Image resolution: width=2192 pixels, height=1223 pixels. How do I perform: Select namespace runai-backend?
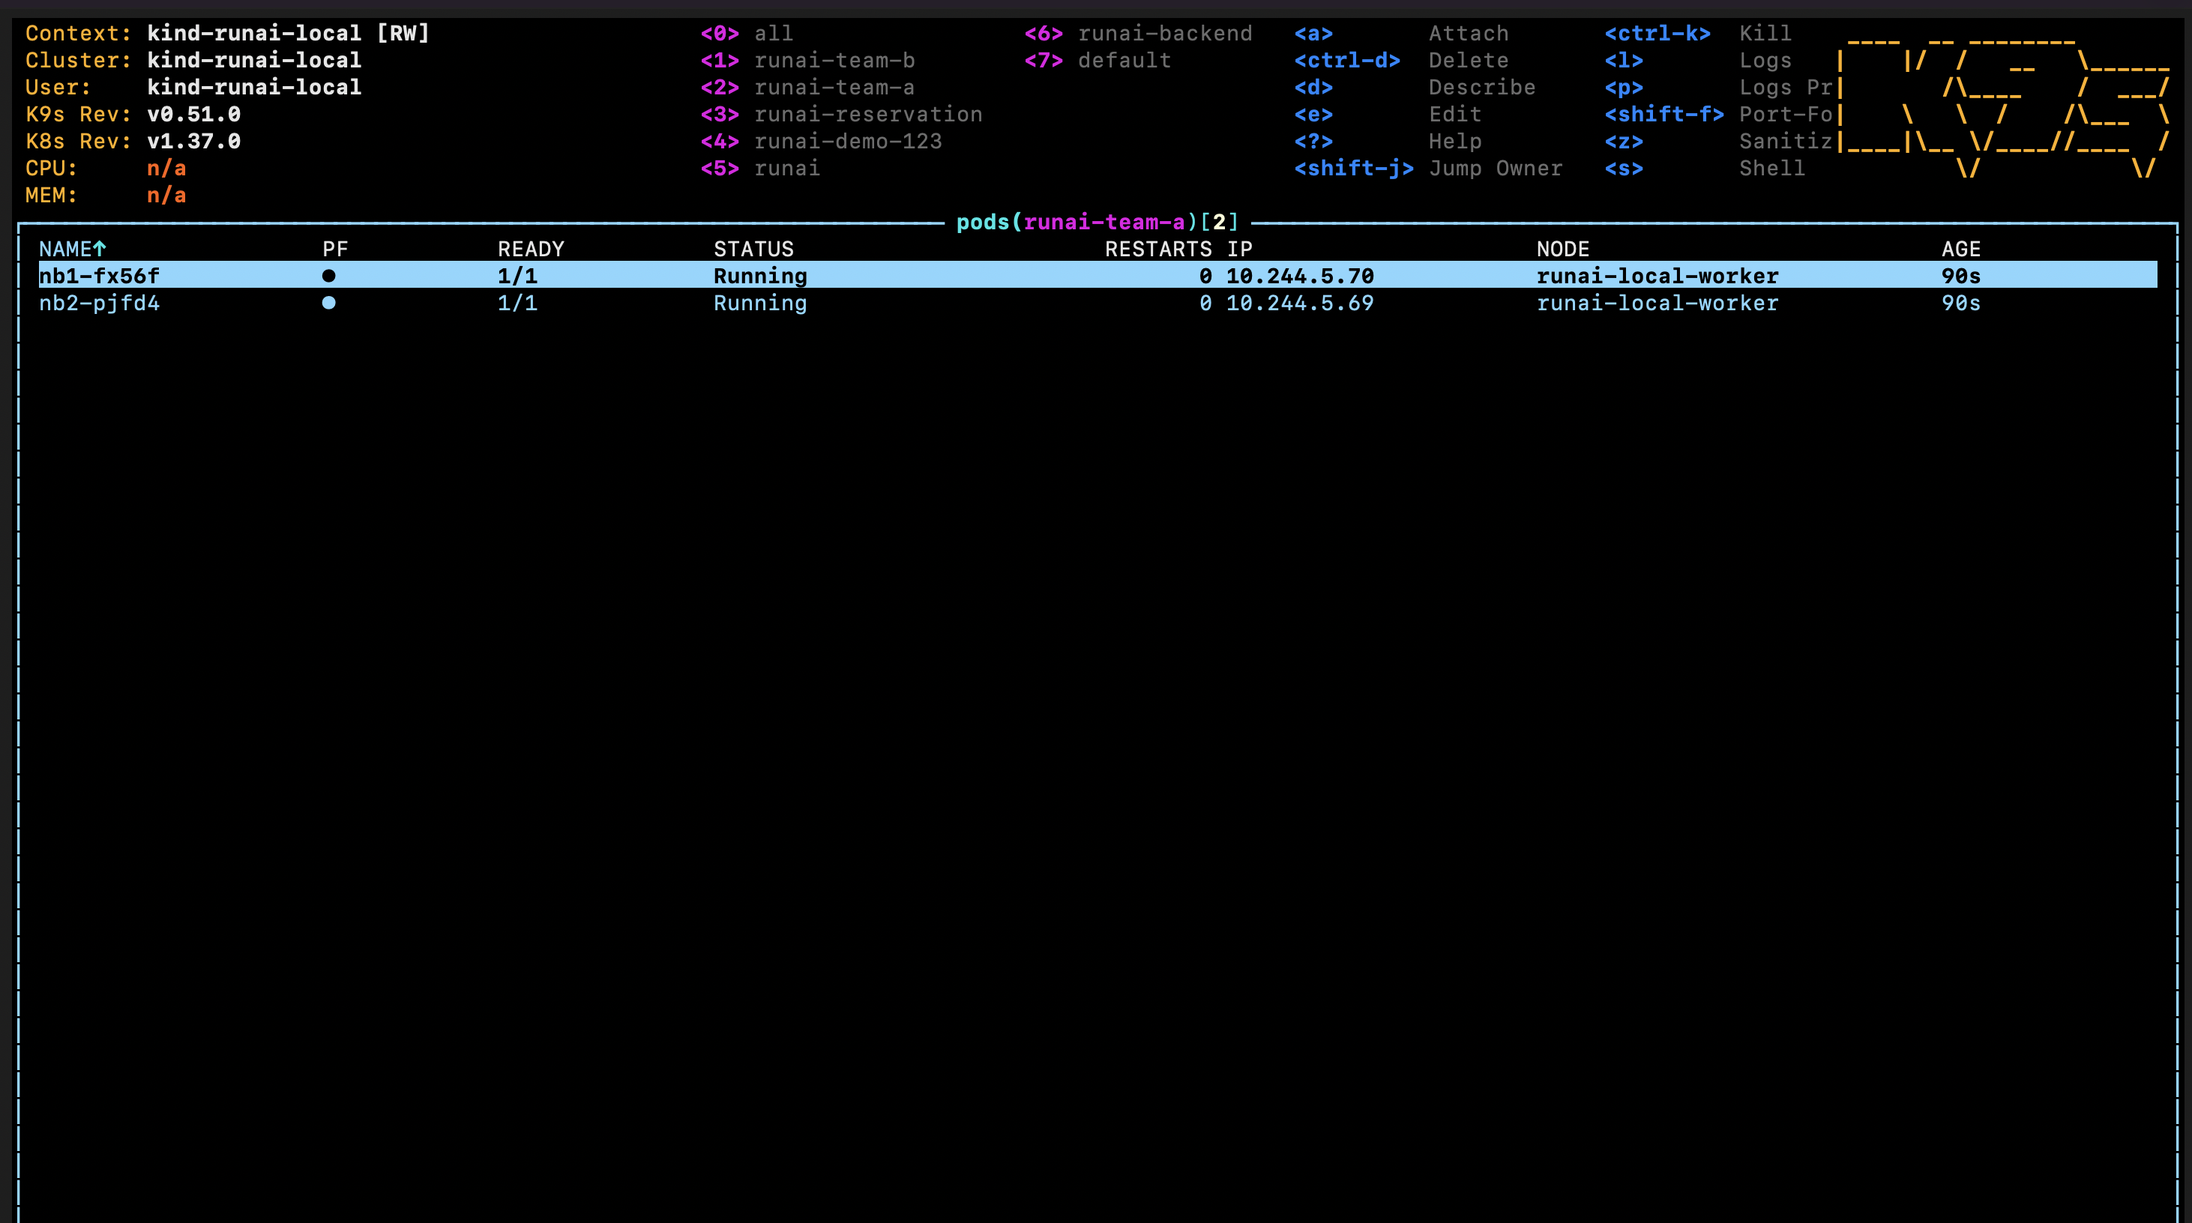pos(1139,33)
